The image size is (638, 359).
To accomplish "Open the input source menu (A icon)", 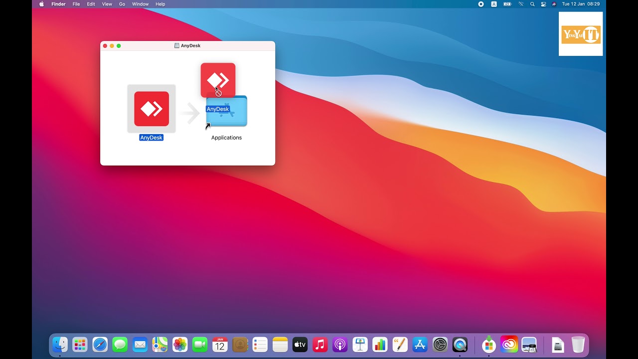I will point(494,4).
